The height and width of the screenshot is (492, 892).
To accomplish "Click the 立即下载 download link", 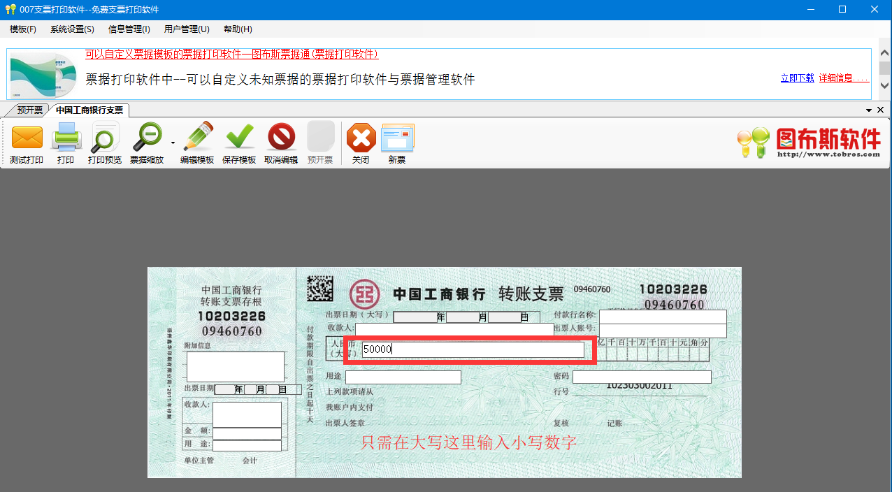I will [796, 78].
